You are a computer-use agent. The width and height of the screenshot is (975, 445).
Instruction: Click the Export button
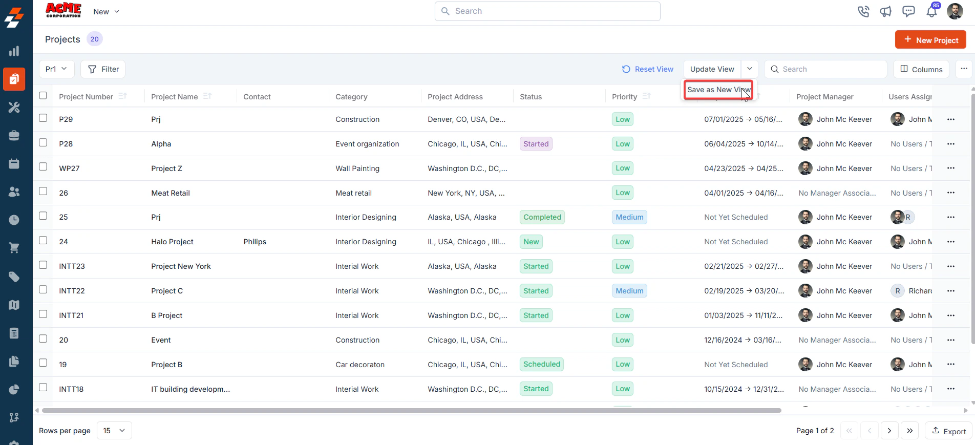(x=949, y=431)
